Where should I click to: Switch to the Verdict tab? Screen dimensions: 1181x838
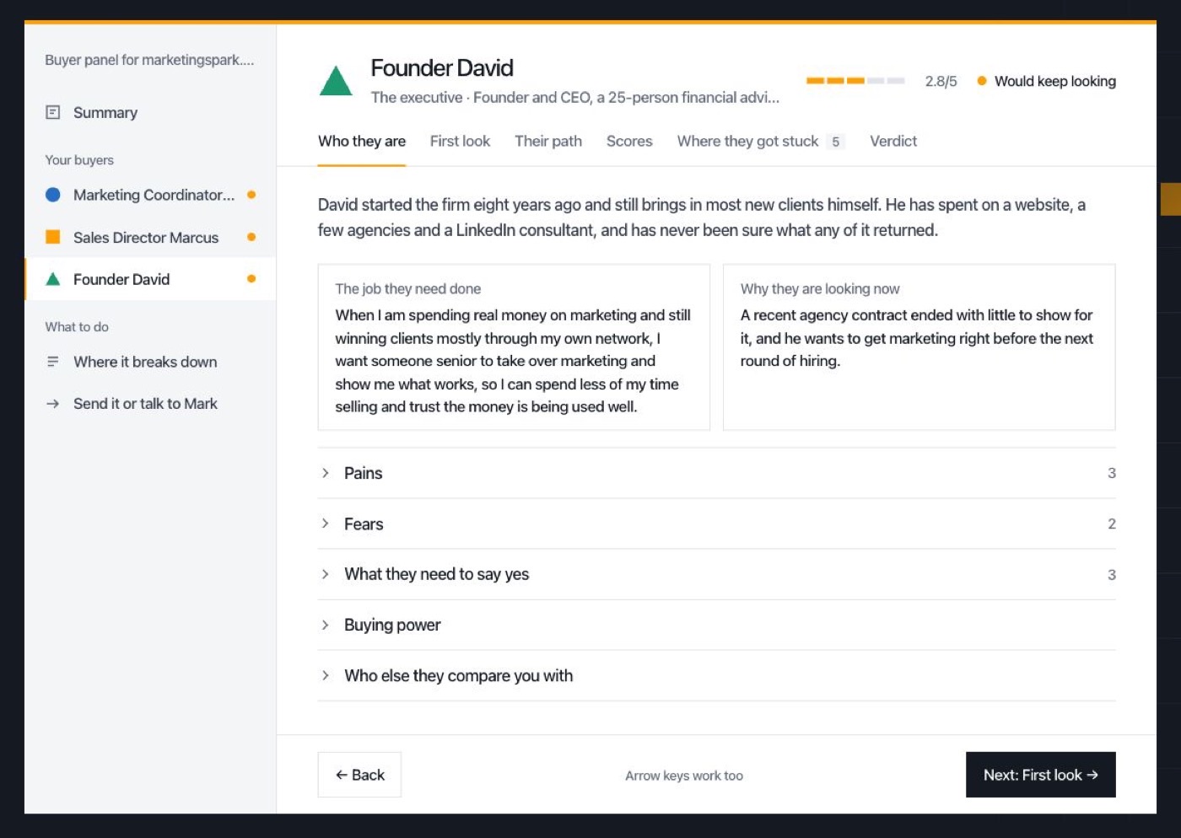point(893,142)
